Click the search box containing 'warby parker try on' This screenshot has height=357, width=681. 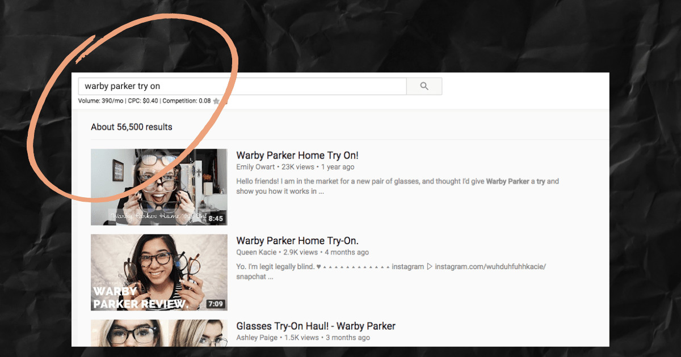[x=242, y=86]
